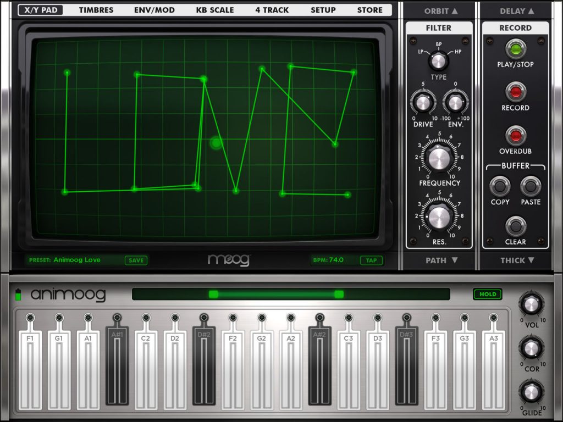The width and height of the screenshot is (563, 422).
Task: Click the GLIDE knob
Action: click(531, 392)
